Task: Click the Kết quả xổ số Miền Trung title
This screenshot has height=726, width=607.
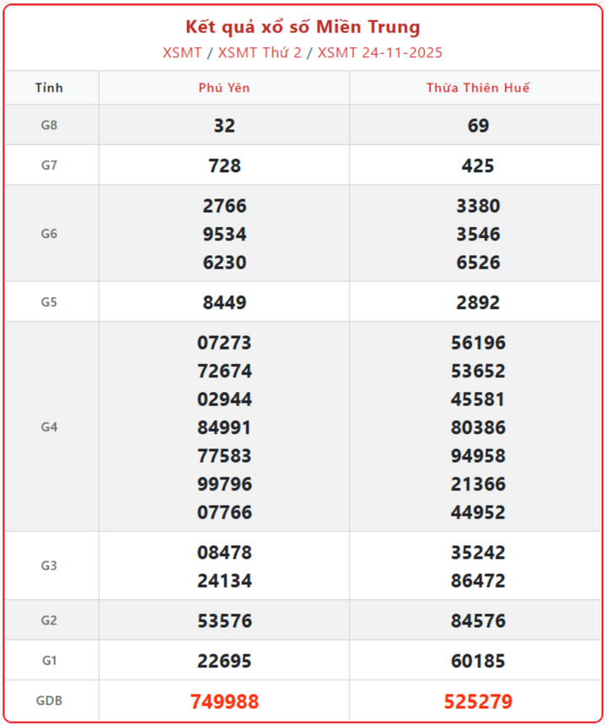Action: pyautogui.click(x=303, y=27)
